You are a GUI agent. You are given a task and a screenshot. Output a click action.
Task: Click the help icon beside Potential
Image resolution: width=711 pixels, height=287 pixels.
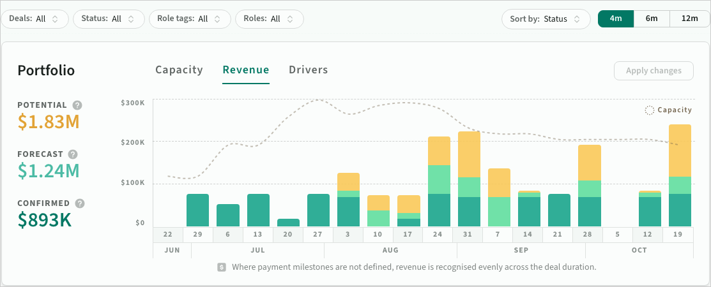77,105
